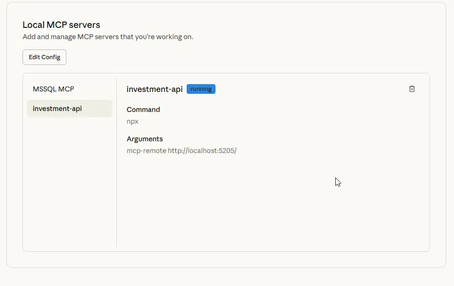
Task: Click blank space right of Edit Config
Action: (x=244, y=57)
